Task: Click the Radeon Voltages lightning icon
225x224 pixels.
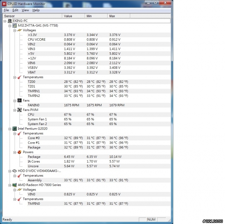Action: pyautogui.click(x=20, y=190)
